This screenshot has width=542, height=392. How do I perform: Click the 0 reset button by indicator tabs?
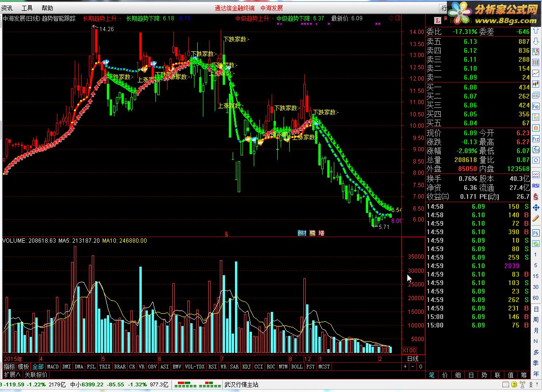421,367
